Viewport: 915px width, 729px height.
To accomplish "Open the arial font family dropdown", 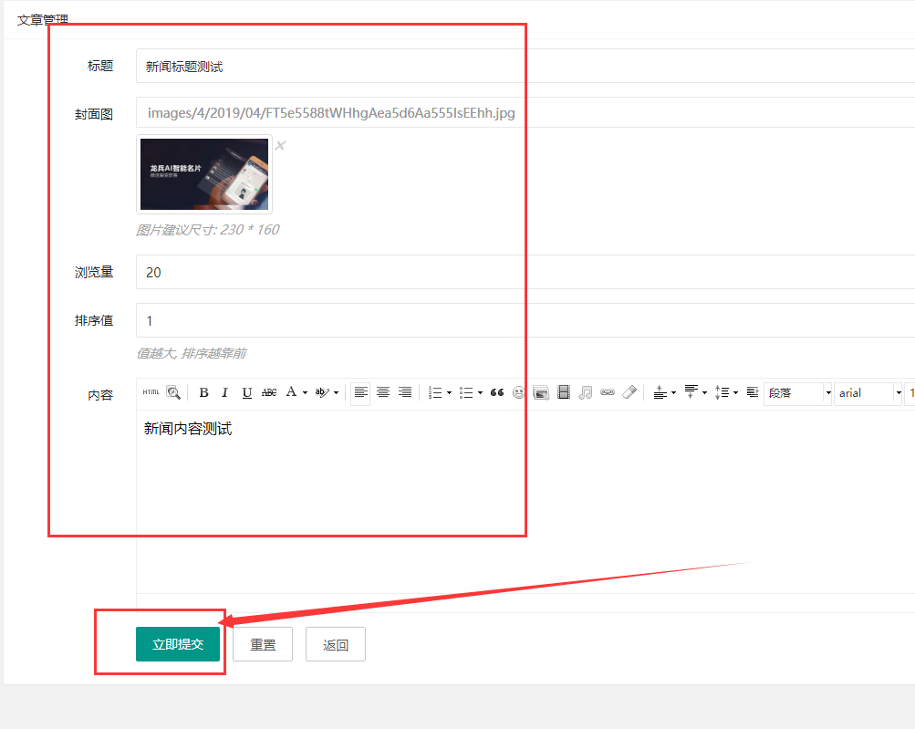I will coord(868,392).
